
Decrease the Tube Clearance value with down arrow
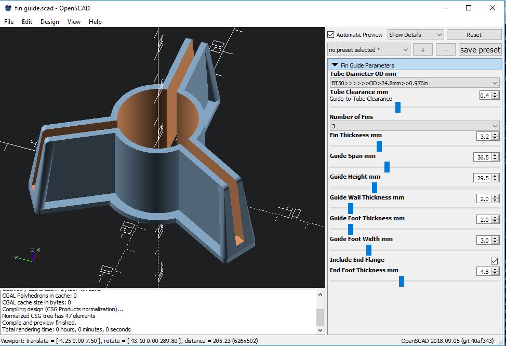click(496, 97)
